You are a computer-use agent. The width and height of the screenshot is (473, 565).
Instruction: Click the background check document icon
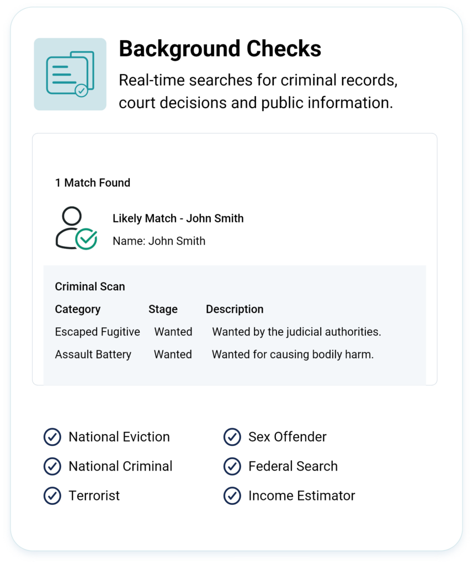tap(70, 74)
